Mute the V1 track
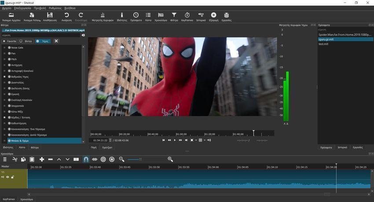Image resolution: width=374 pixels, height=202 pixels. [3, 177]
